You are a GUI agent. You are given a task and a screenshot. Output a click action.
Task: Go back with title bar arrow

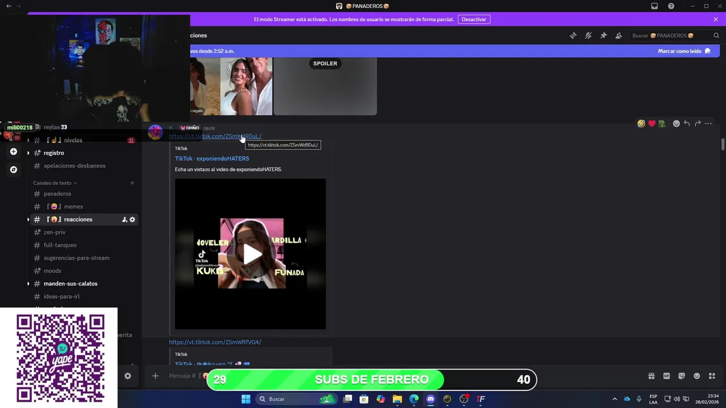[9, 6]
